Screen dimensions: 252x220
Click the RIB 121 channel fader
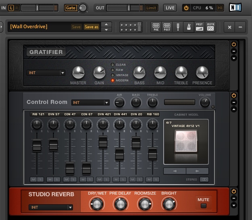coord(37,145)
